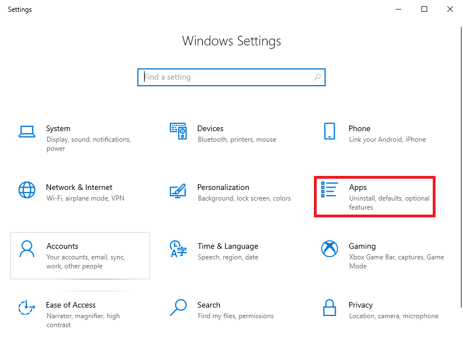Click inside the Find a setting box
The height and width of the screenshot is (358, 463).
click(x=224, y=77)
